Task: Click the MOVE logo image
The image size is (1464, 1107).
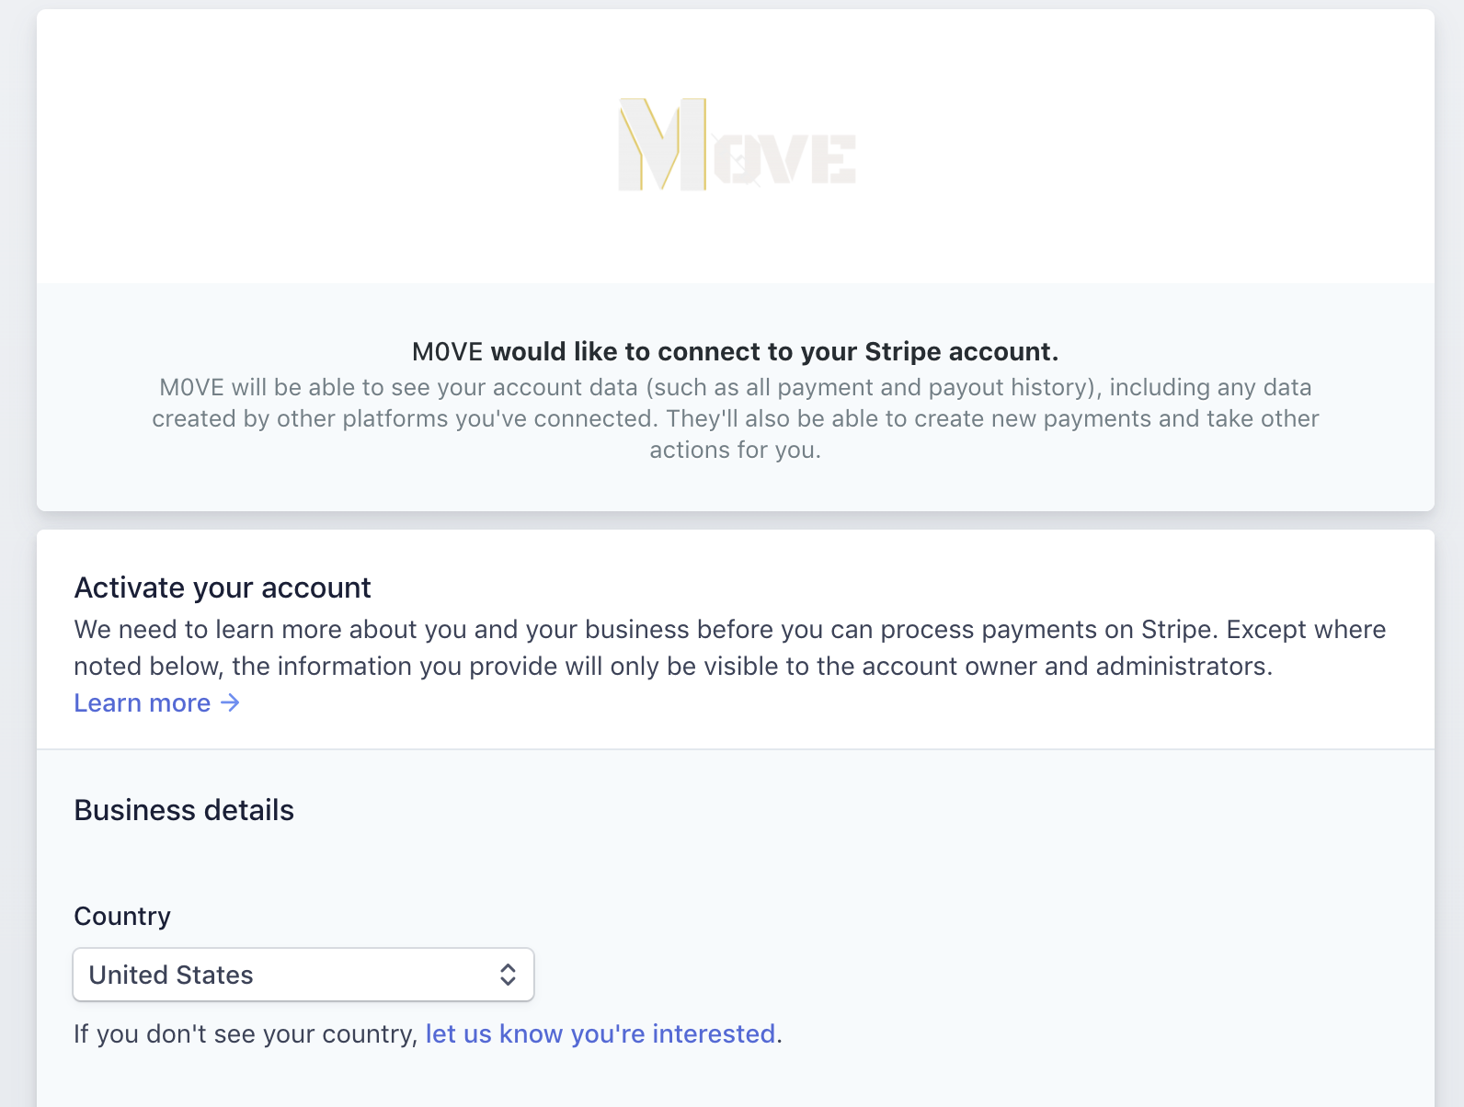Action: [737, 144]
